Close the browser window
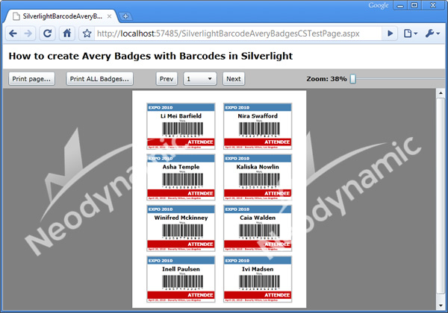448x313 pixels. (433, 5)
